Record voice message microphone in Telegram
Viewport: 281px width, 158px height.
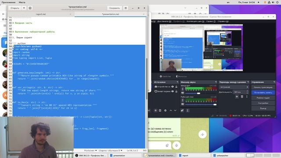[177, 145]
